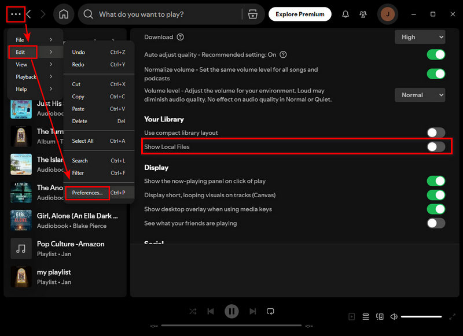Click the search magnifier icon
This screenshot has height=336, width=463.
point(88,14)
